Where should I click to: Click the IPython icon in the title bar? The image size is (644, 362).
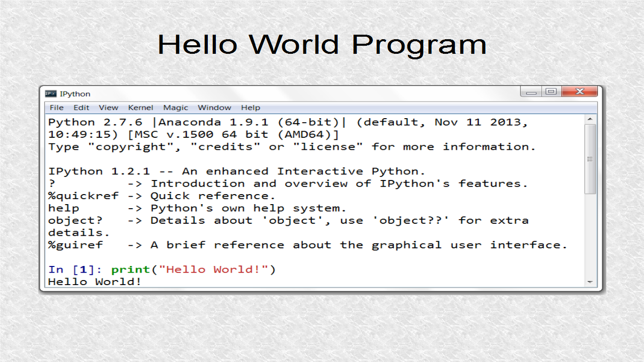50,94
